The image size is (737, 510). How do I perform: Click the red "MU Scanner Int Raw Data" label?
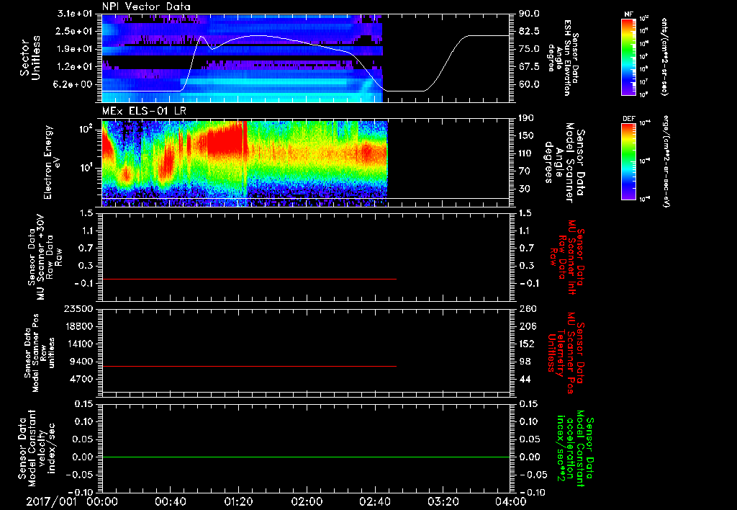coord(567,257)
